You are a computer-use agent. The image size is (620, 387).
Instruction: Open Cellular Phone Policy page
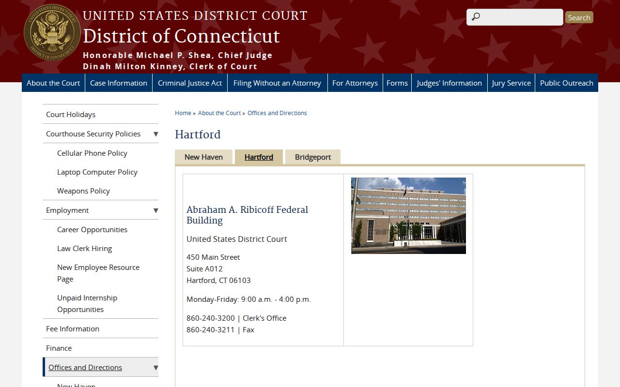click(92, 153)
